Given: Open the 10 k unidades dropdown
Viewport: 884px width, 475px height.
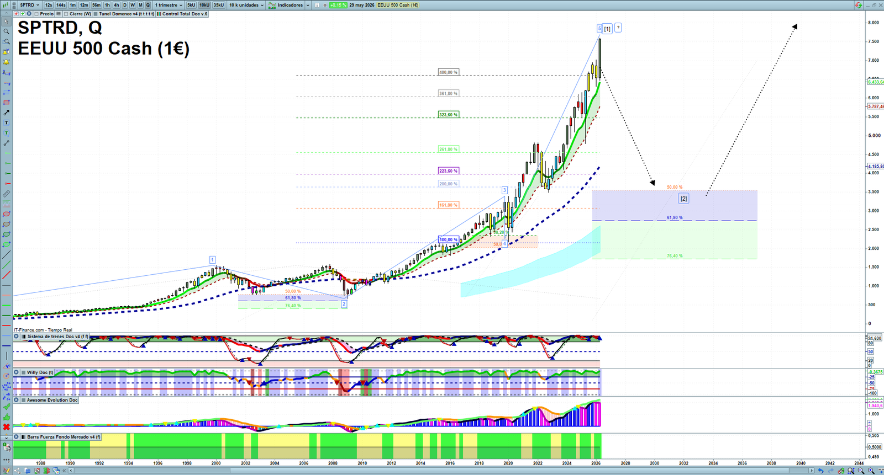Looking at the screenshot, I should (x=246, y=5).
